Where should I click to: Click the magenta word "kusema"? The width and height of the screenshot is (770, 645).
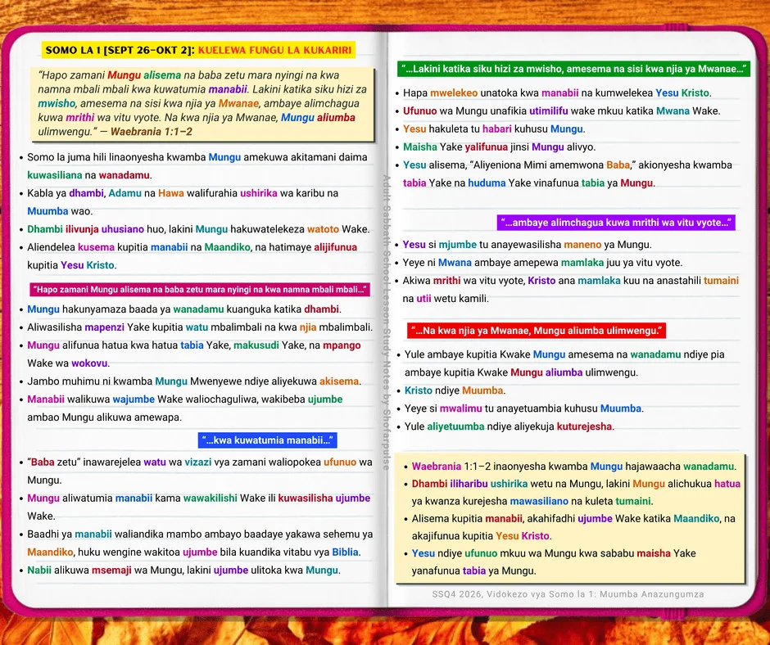pos(97,247)
